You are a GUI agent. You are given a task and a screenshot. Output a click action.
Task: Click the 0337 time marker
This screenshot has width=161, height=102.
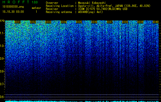pyautogui.click(x=110, y=22)
